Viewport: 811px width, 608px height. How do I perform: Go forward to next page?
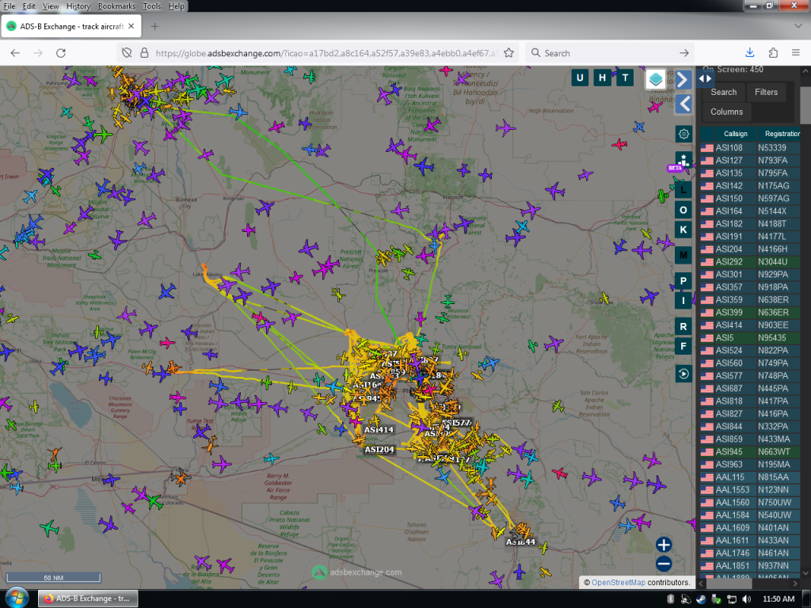pyautogui.click(x=38, y=53)
